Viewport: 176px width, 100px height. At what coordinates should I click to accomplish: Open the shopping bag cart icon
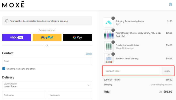coord(170,4)
